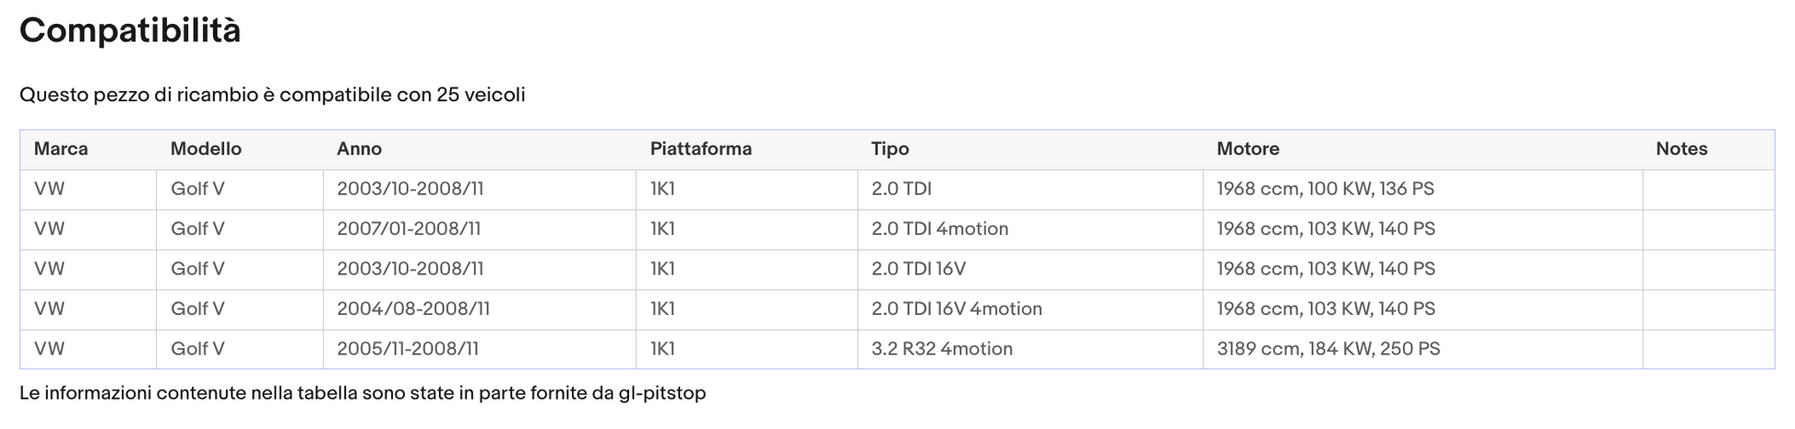1795x429 pixels.
Task: Click the 2.0 TDI 16V 4motion cell
Action: click(1030, 309)
